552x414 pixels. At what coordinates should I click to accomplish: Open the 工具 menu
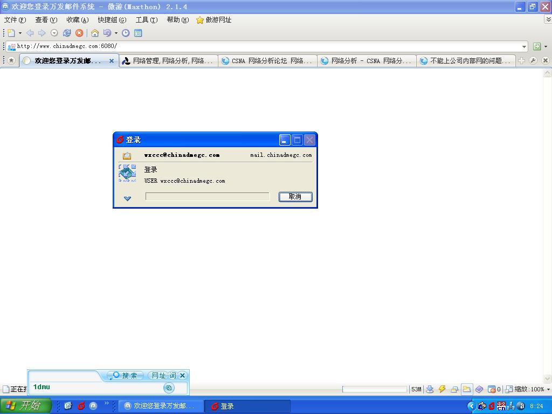[x=147, y=20]
